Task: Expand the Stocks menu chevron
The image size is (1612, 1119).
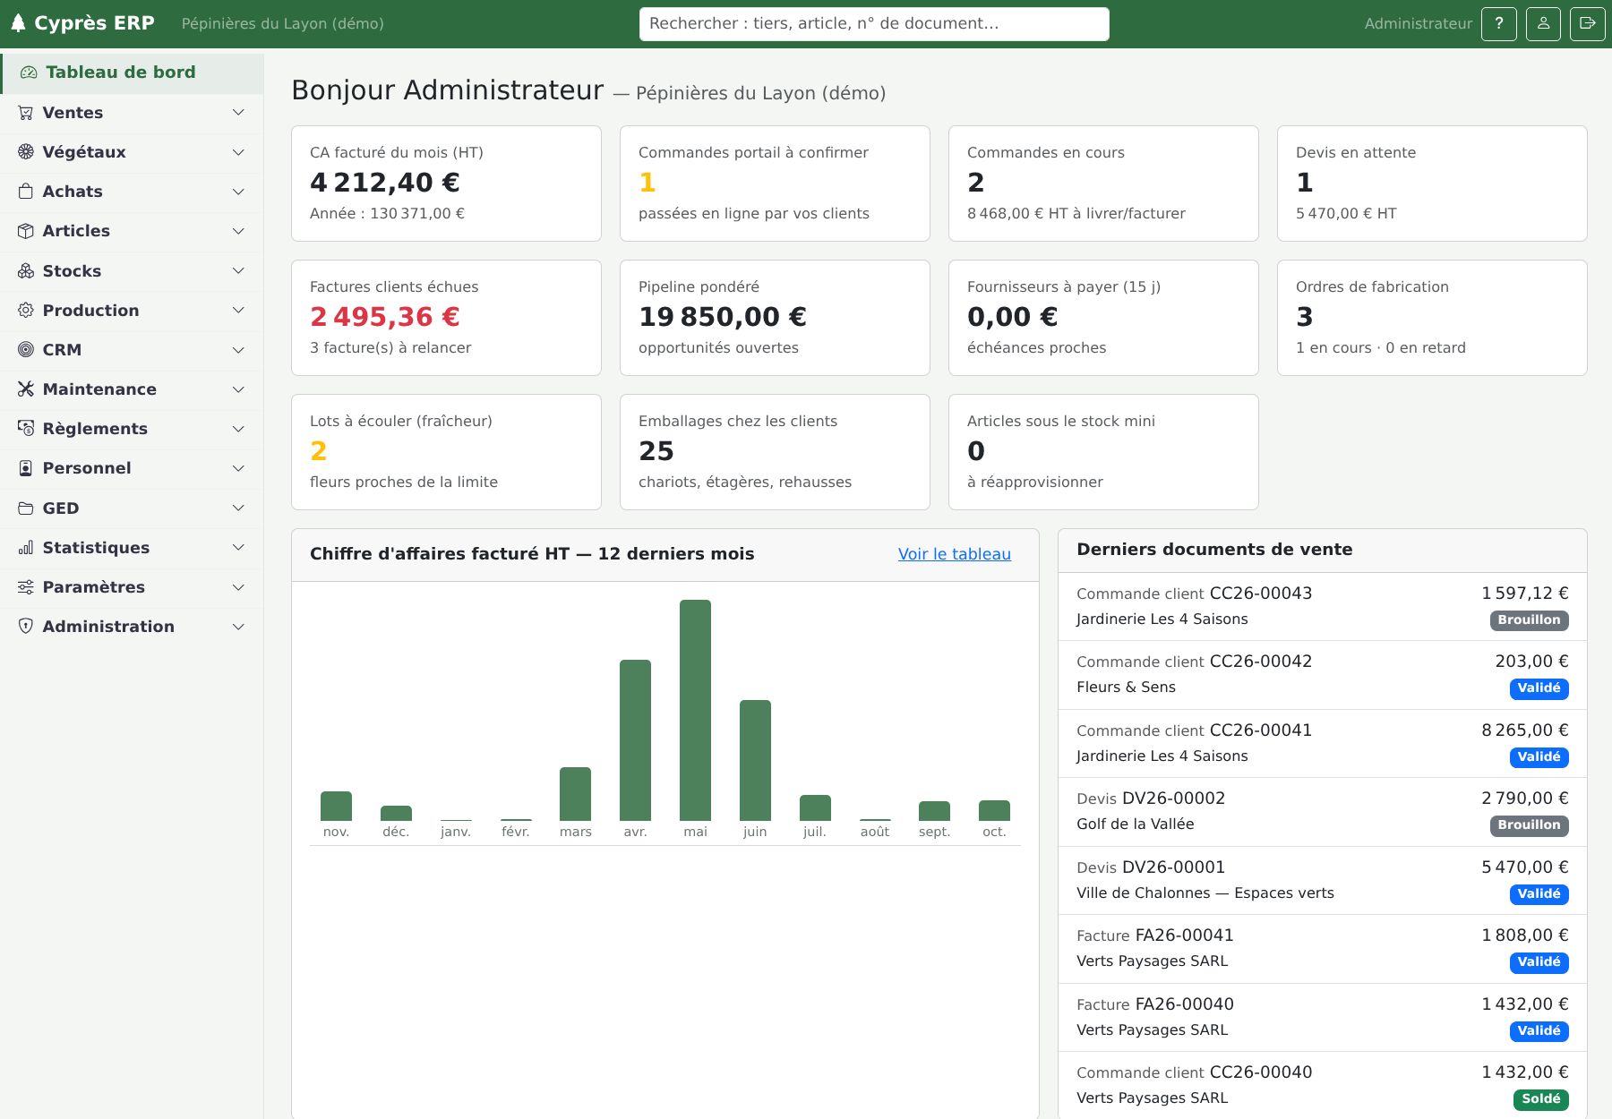Action: (238, 271)
